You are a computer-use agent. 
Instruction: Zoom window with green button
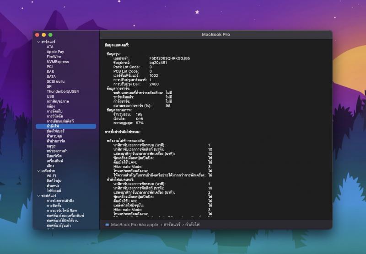(x=50, y=35)
